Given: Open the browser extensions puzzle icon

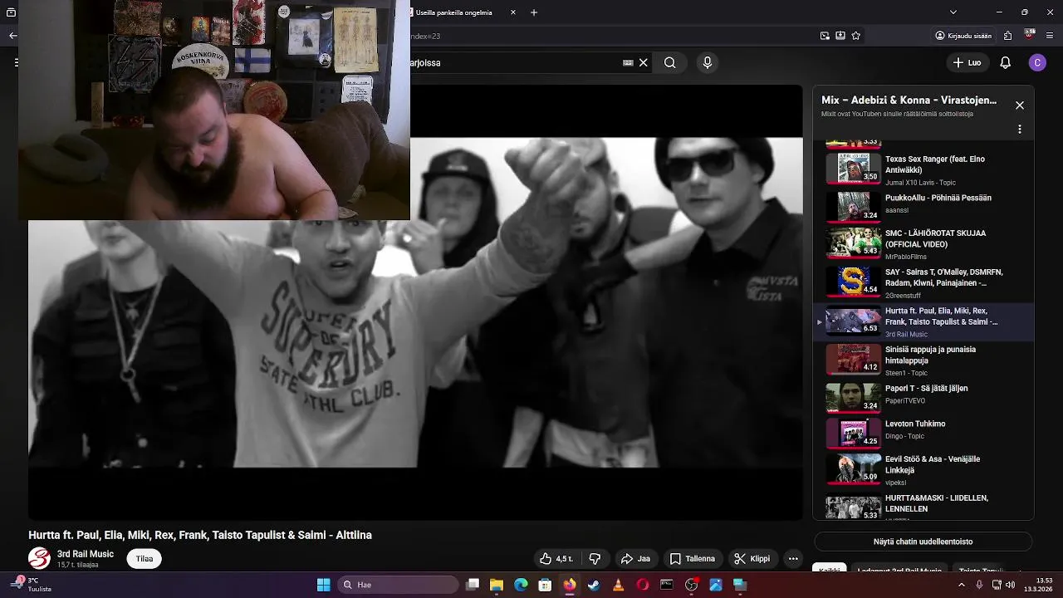Looking at the screenshot, I should click(x=1007, y=36).
